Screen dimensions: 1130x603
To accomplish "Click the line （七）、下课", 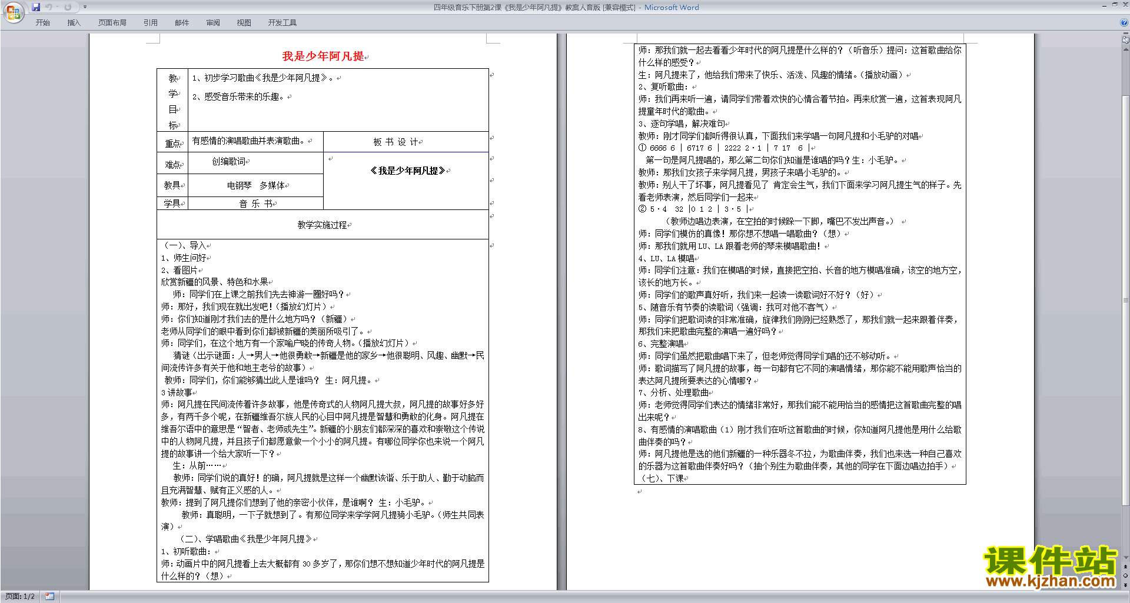I will 661,478.
